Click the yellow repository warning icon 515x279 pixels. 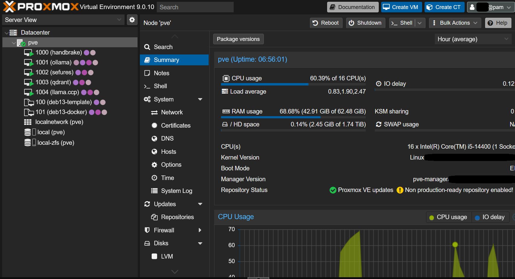point(400,190)
